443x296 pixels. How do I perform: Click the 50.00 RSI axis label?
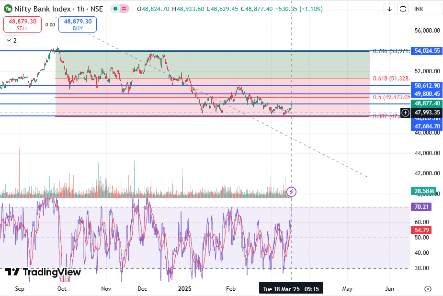(422, 238)
